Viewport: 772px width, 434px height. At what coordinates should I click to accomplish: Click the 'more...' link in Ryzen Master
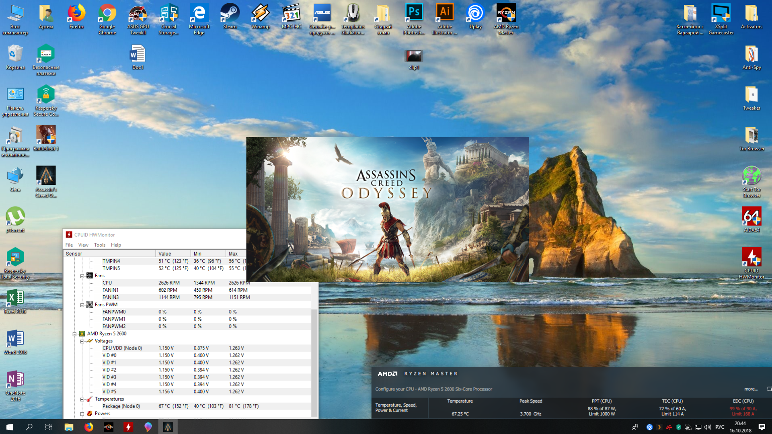(751, 389)
